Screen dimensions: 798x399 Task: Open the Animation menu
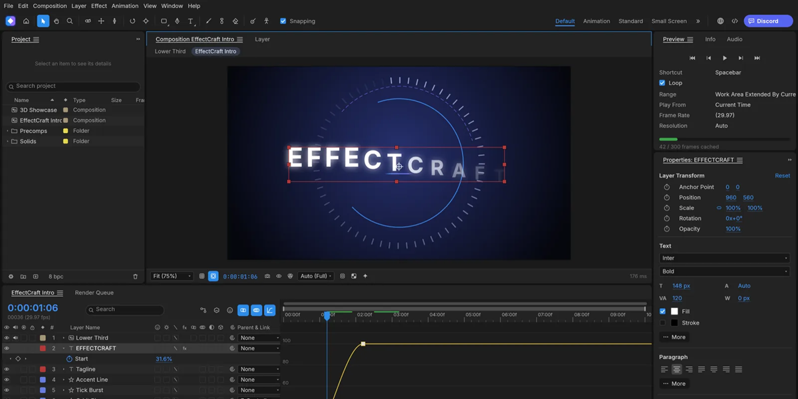pyautogui.click(x=125, y=6)
